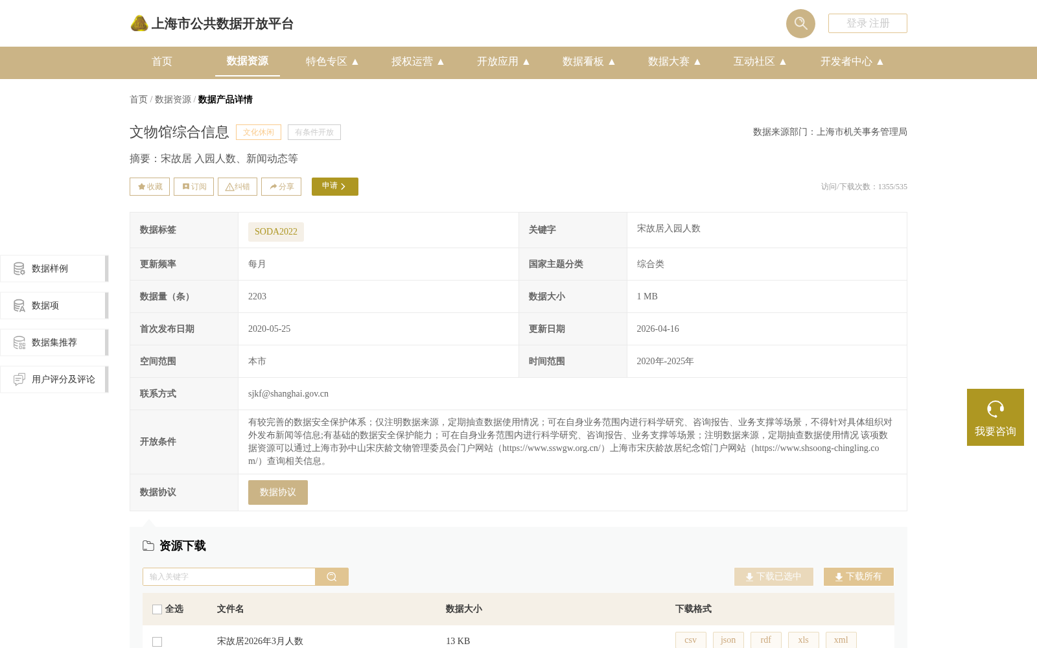Image resolution: width=1037 pixels, height=648 pixels.
Task: Expand the 开发者中心 menu arrow
Action: pyautogui.click(x=880, y=62)
